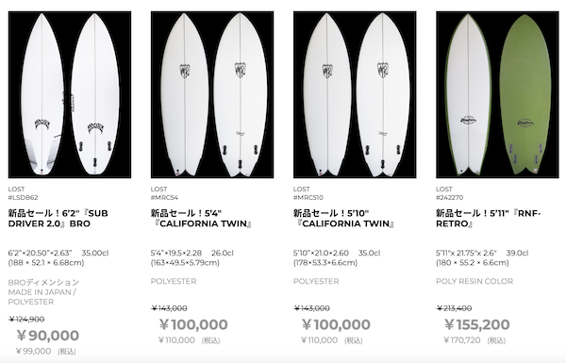Open the green RNF-Retro surfboard image
The height and width of the screenshot is (363, 566).
(497, 94)
